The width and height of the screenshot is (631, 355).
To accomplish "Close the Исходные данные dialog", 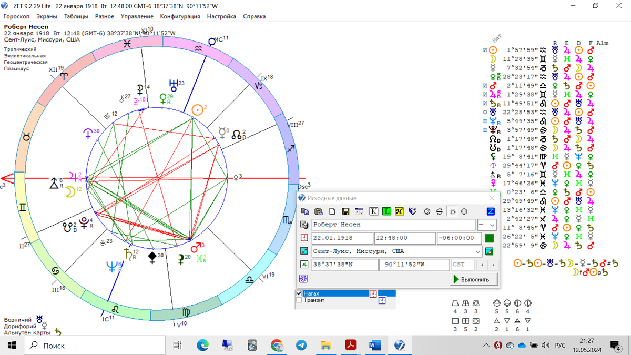I will (492, 198).
